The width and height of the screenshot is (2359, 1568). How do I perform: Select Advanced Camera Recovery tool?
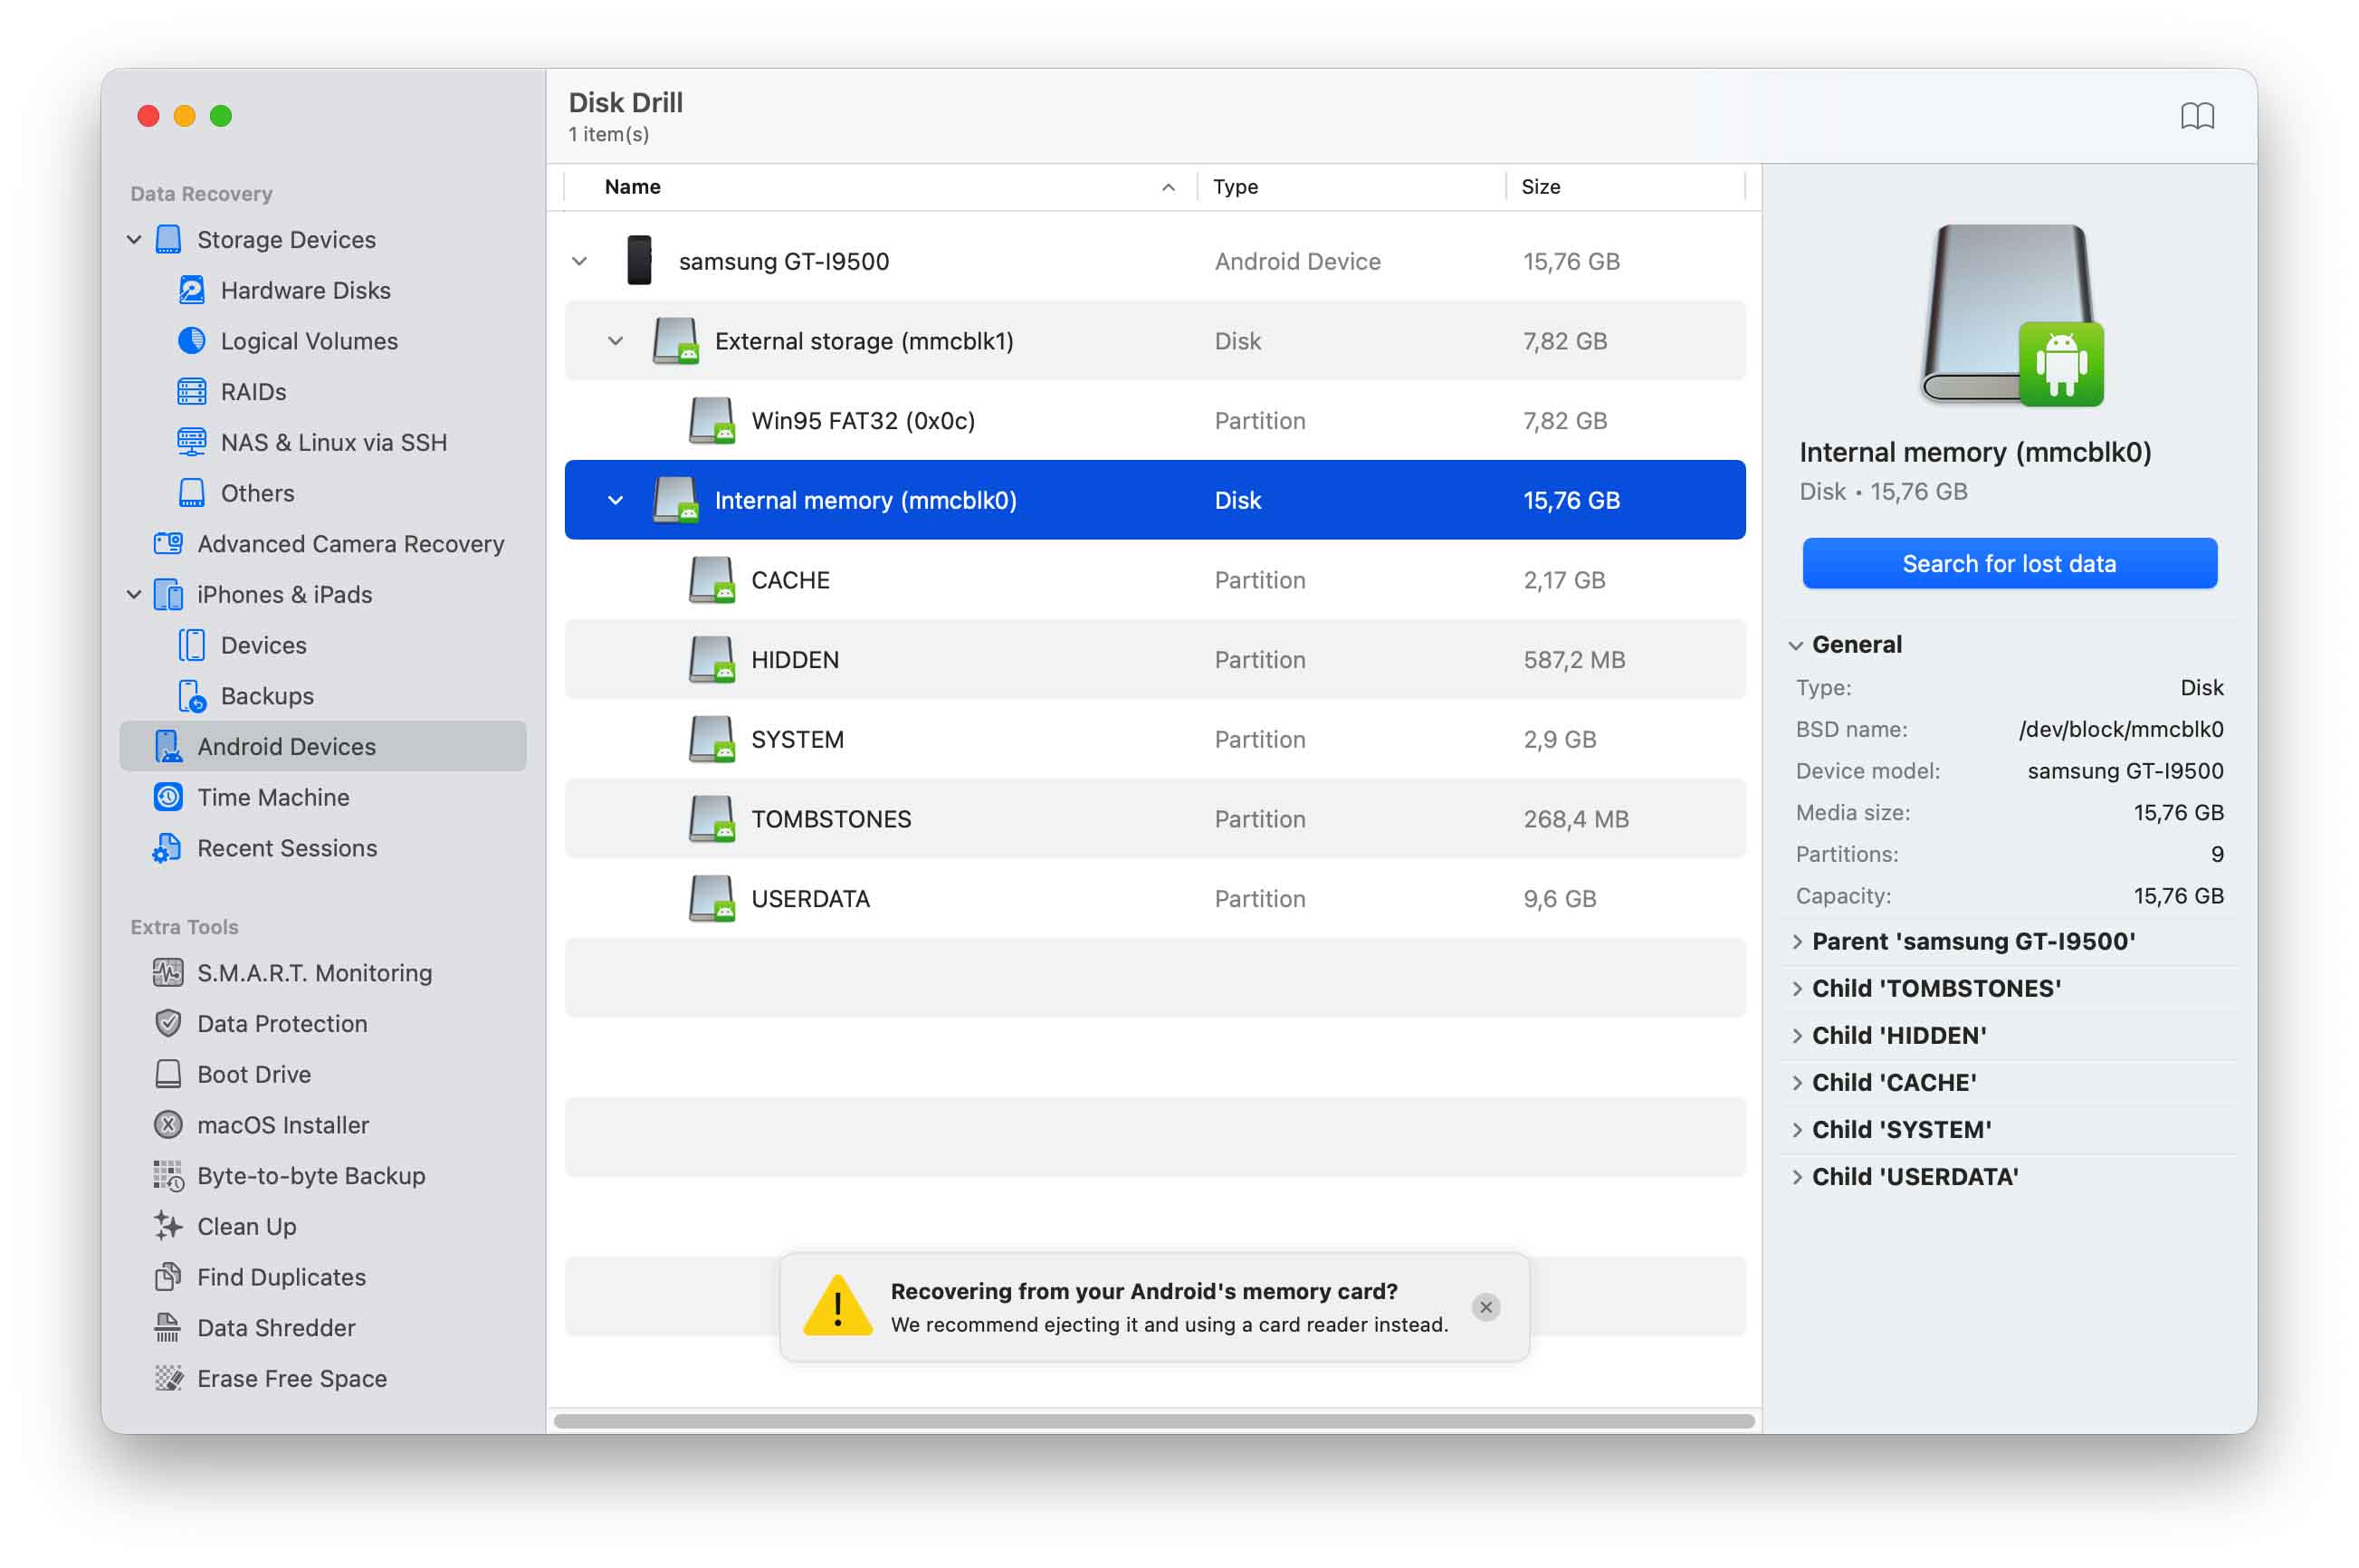(x=349, y=543)
